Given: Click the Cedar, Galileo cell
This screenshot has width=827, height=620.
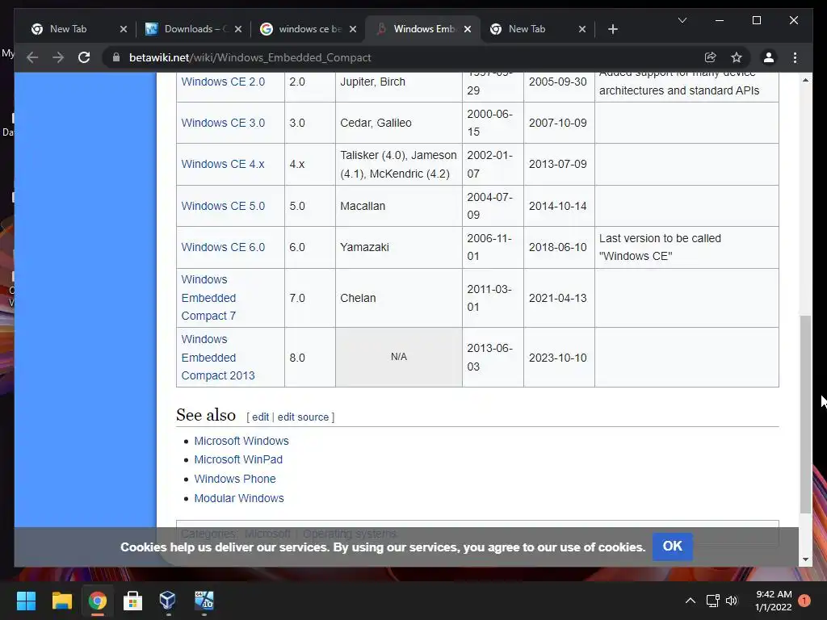Looking at the screenshot, I should [x=399, y=123].
